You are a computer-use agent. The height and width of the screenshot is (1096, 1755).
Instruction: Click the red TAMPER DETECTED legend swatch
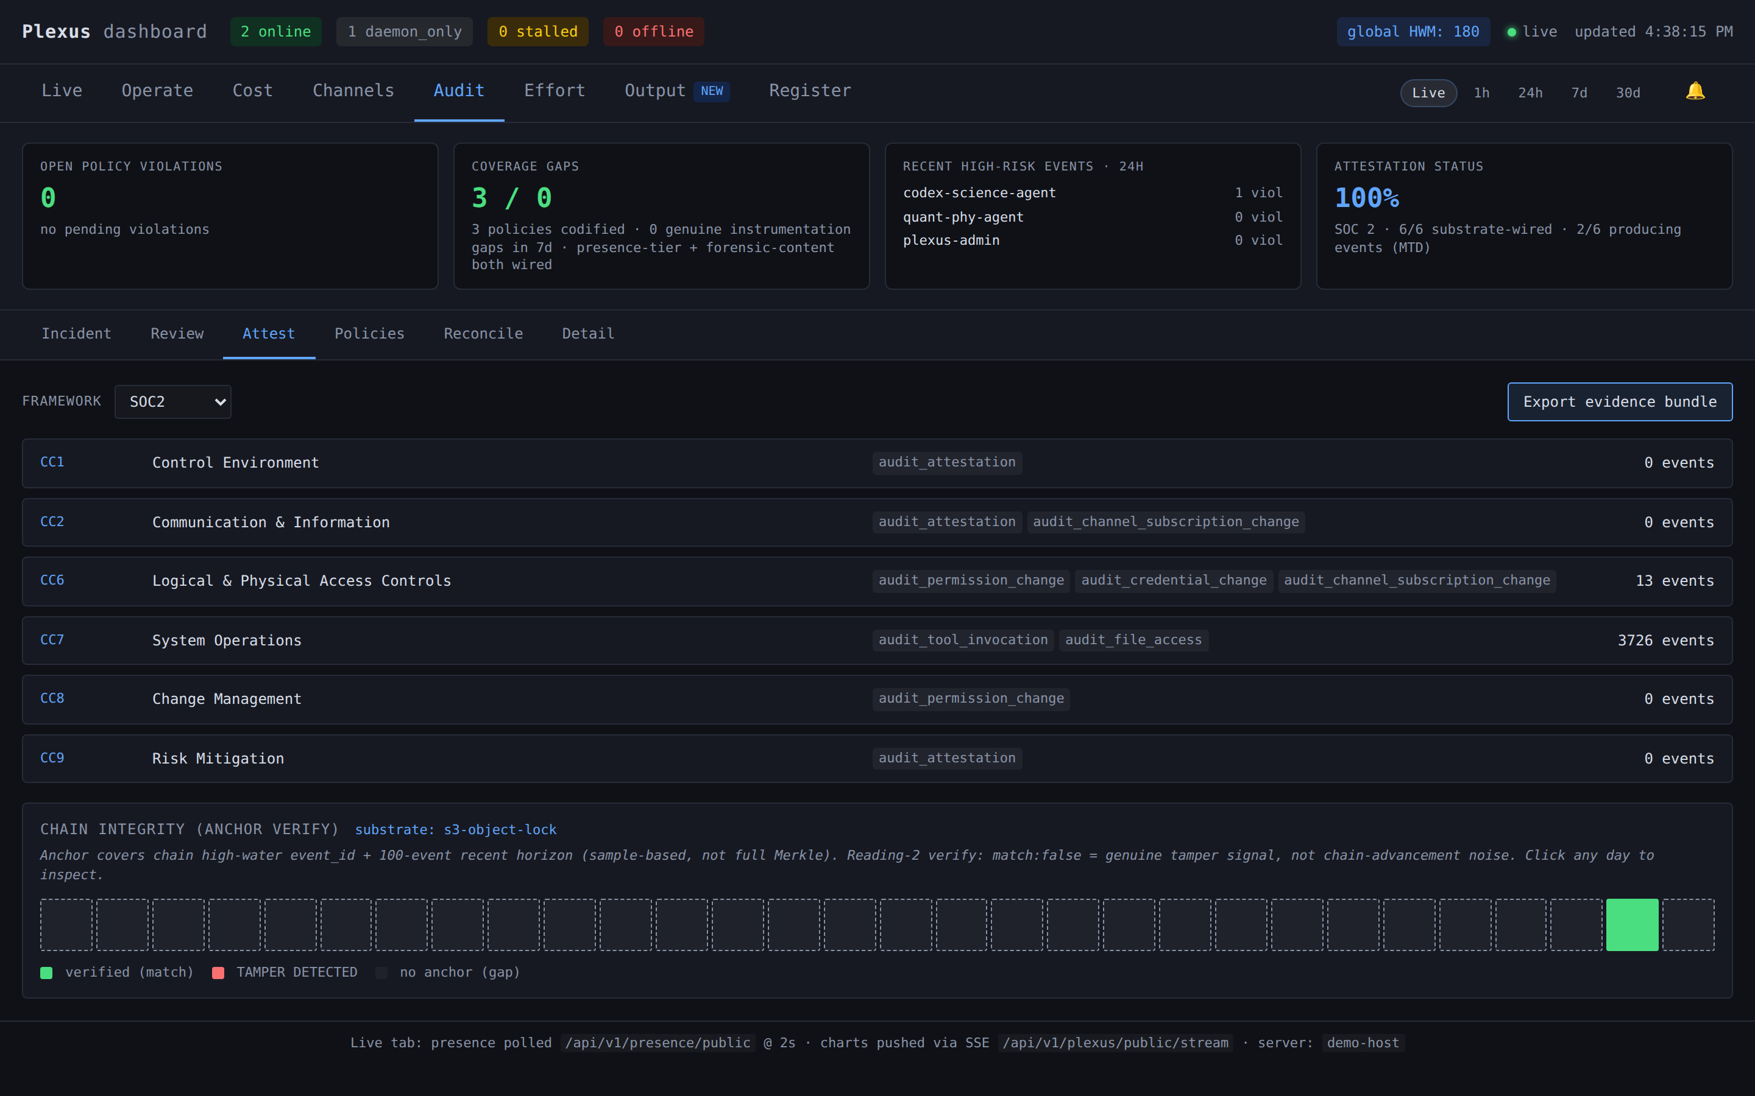click(218, 973)
